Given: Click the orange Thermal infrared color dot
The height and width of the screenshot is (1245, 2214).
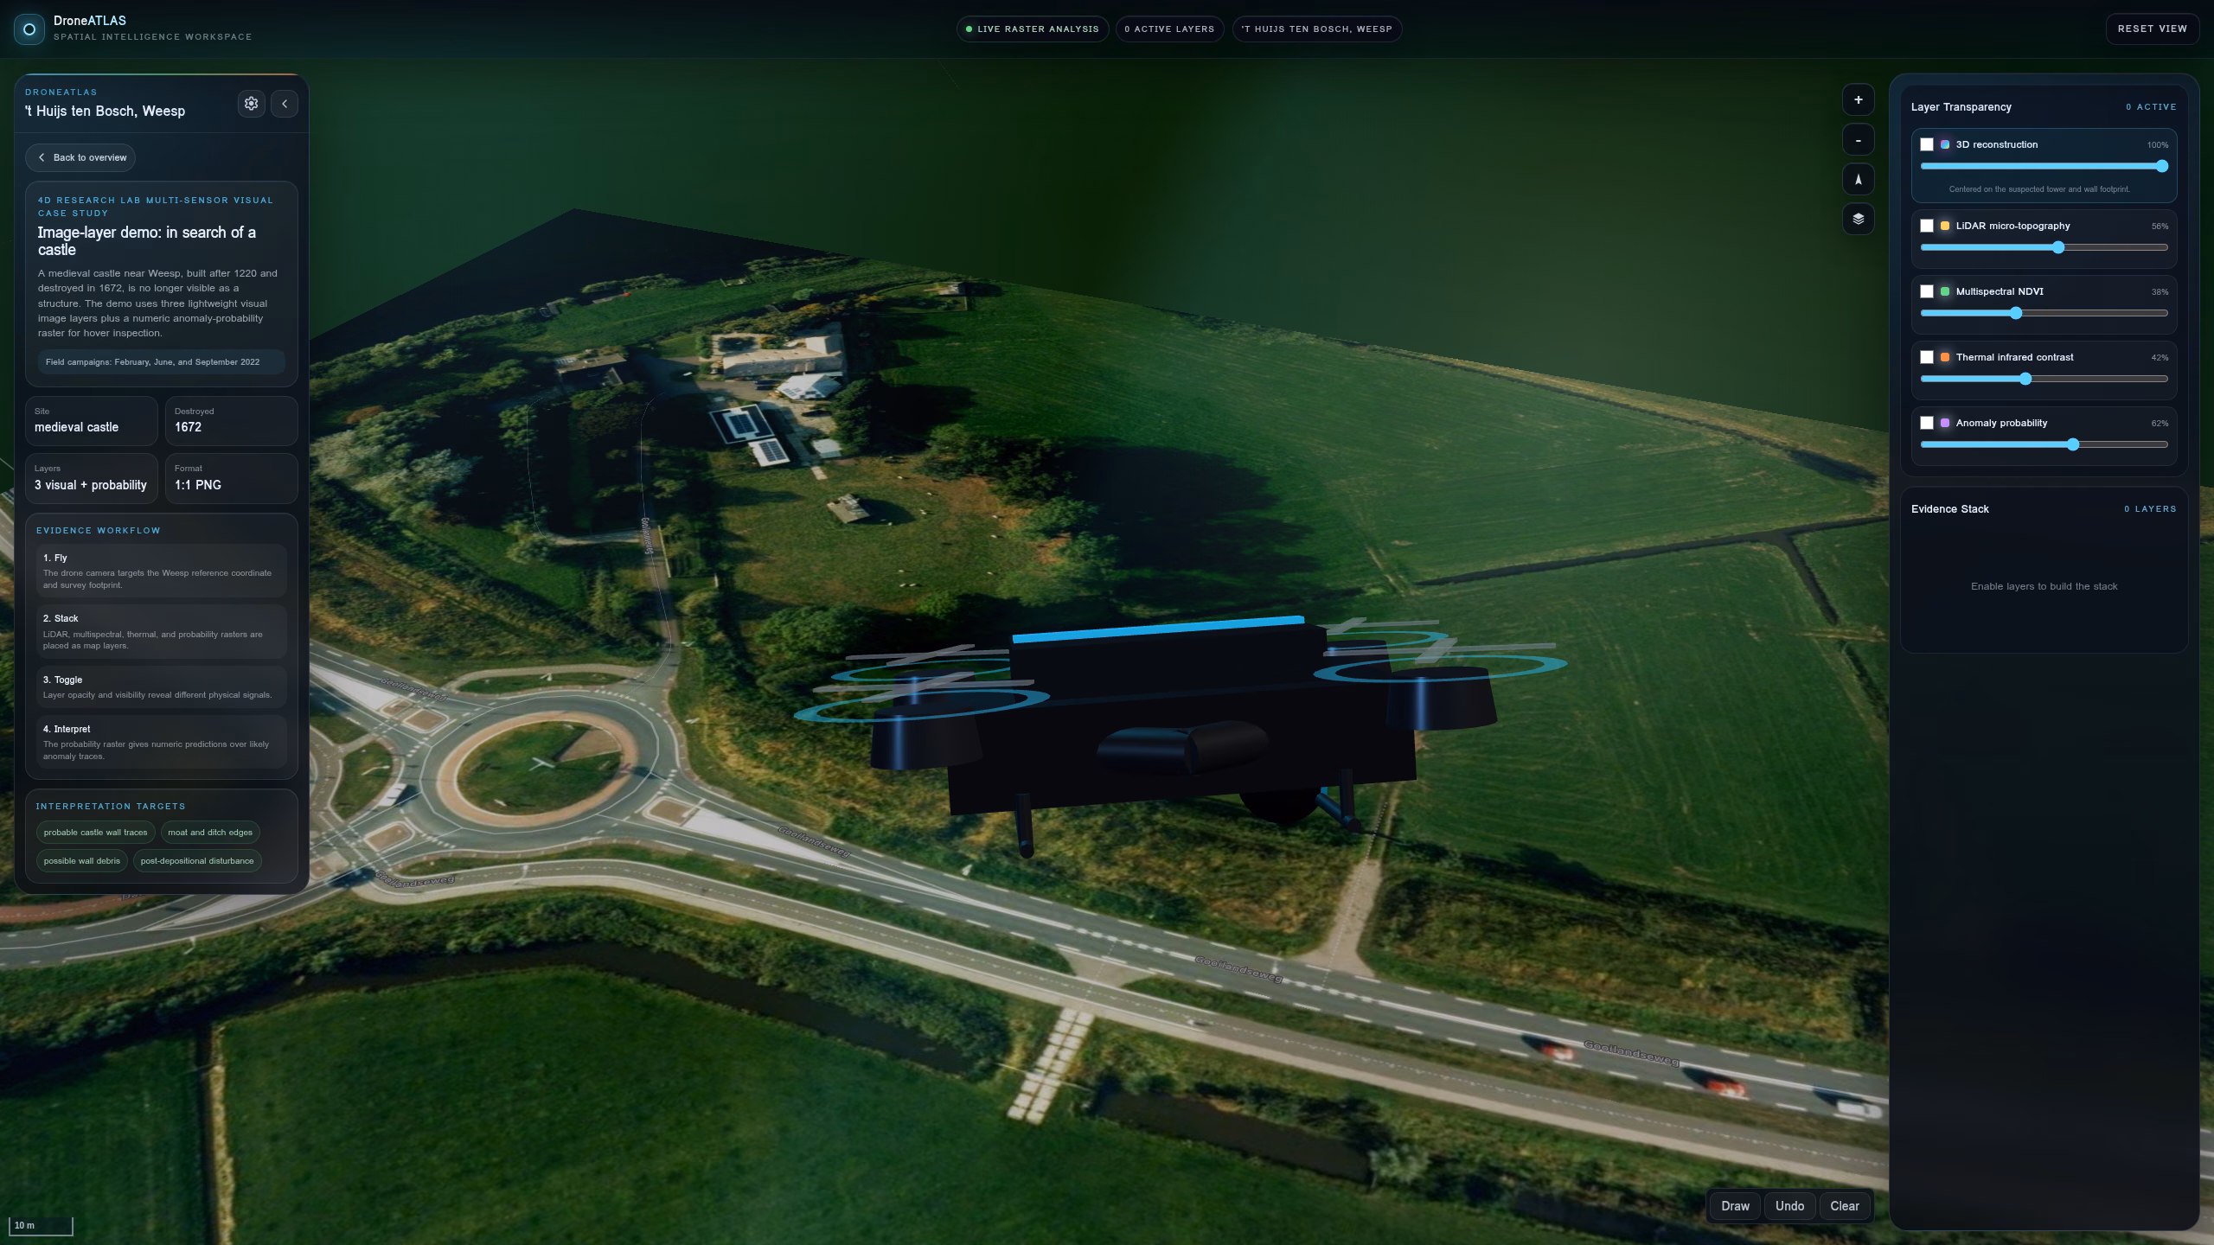Looking at the screenshot, I should tap(1945, 357).
